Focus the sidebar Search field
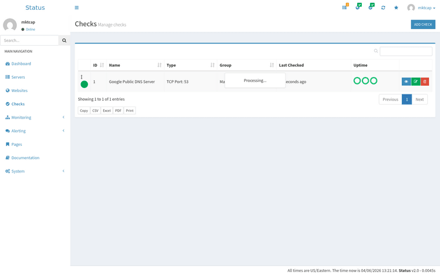 click(30, 41)
